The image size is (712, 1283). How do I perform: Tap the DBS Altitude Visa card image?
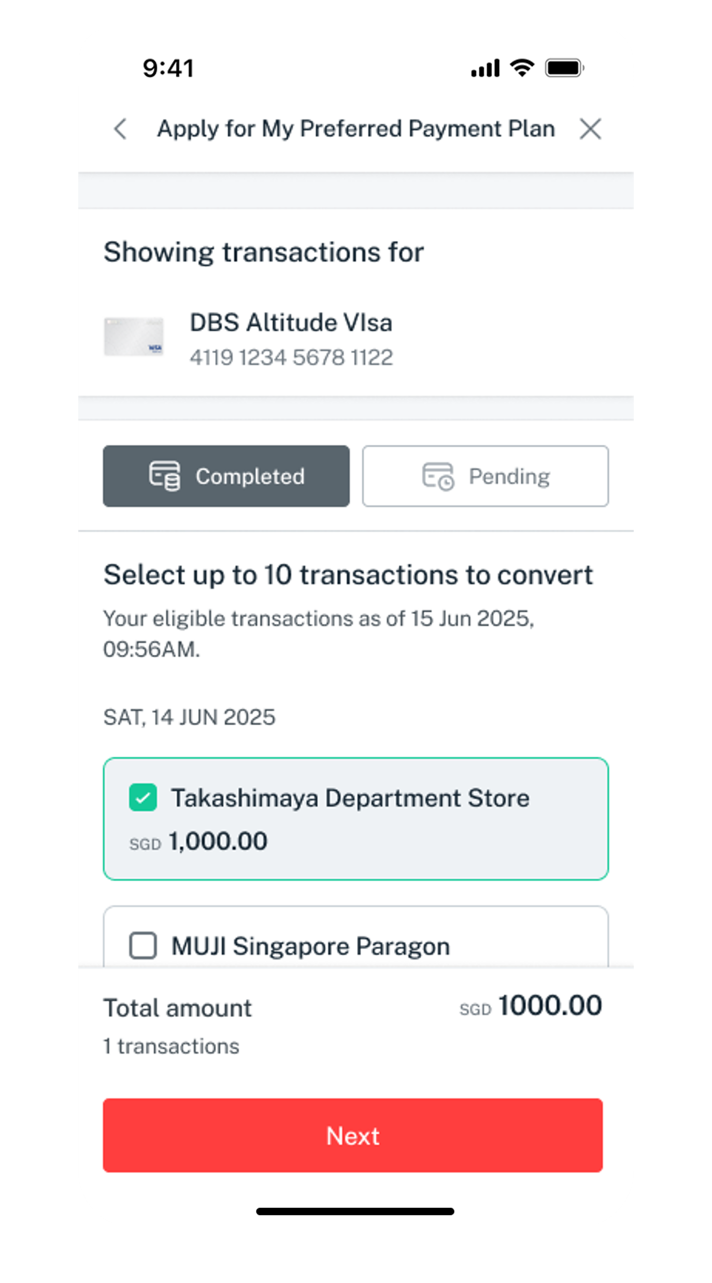coord(134,337)
